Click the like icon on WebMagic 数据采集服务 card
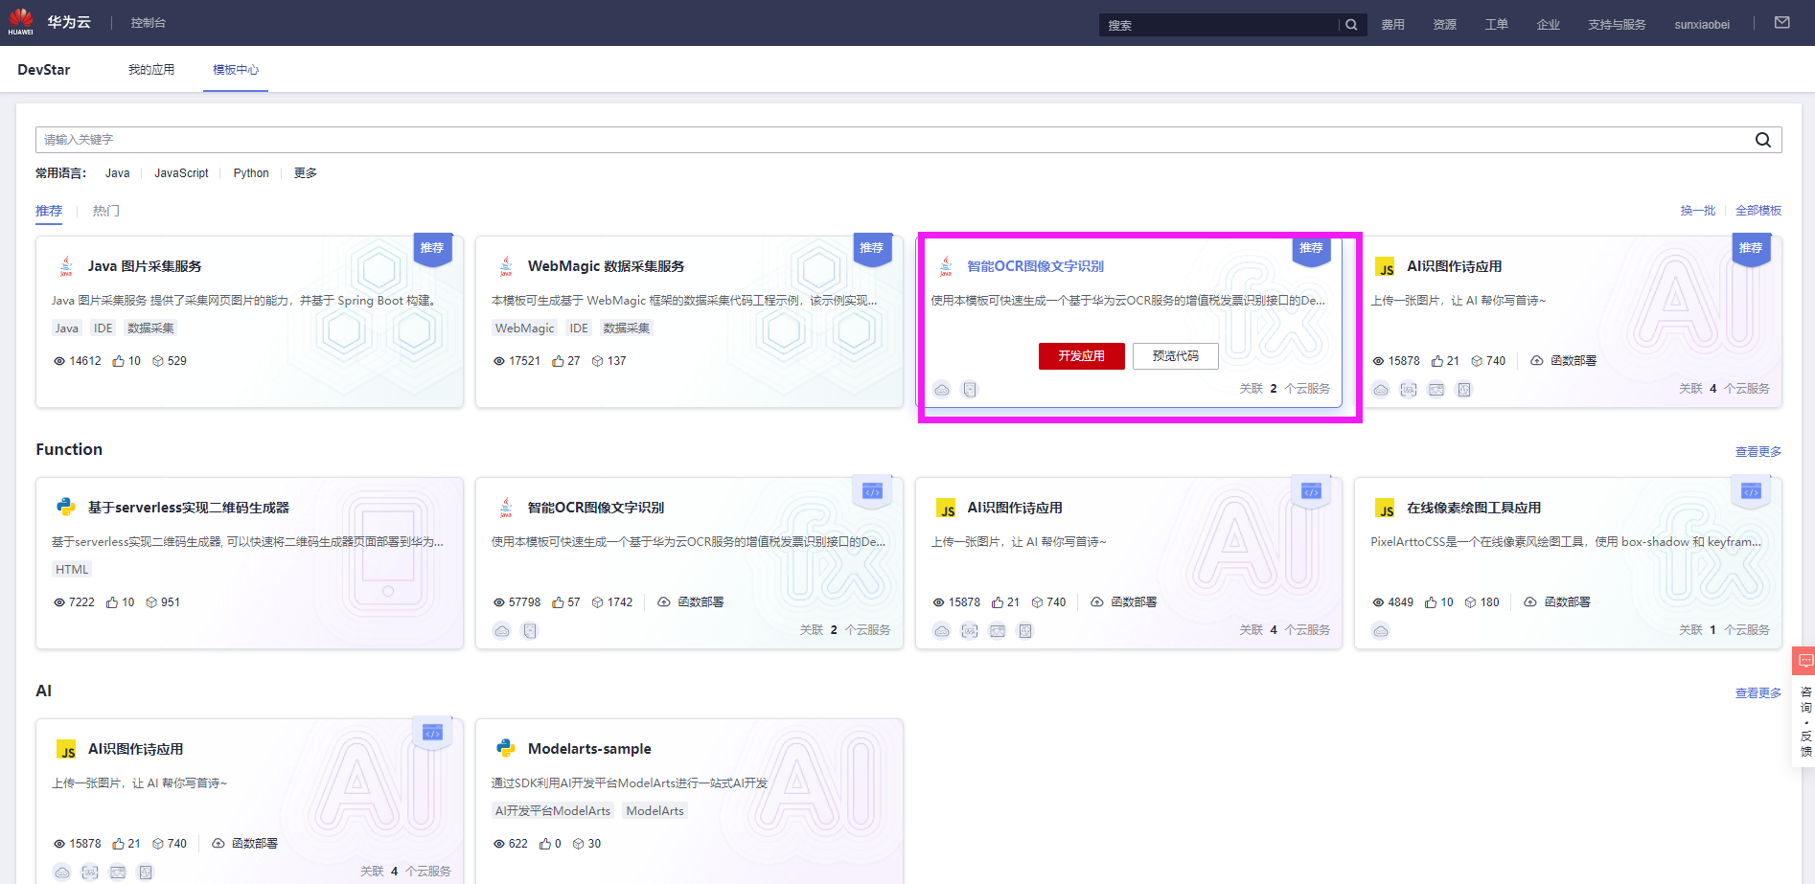The height and width of the screenshot is (884, 1815). point(558,361)
